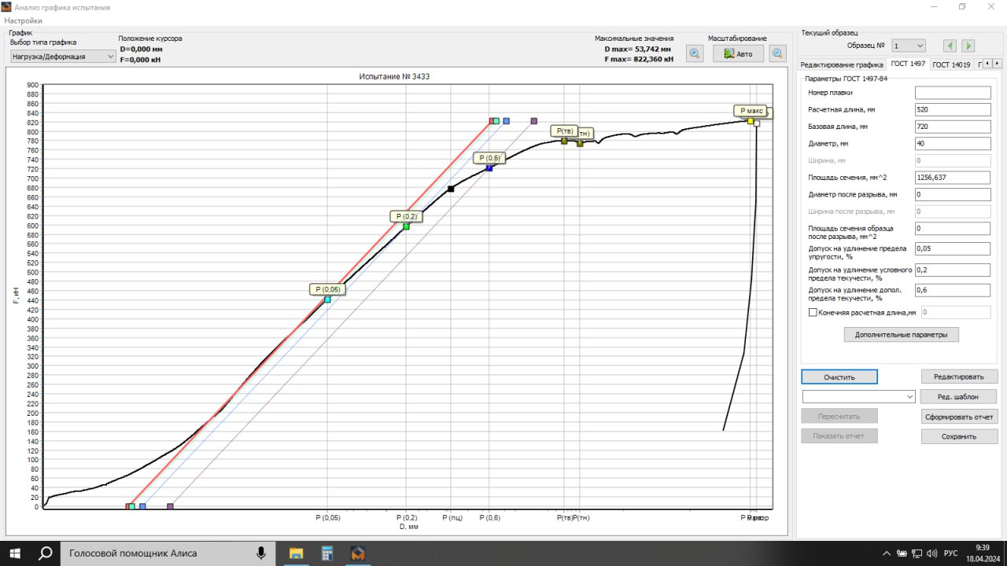Zoom out of the graph

tap(777, 53)
